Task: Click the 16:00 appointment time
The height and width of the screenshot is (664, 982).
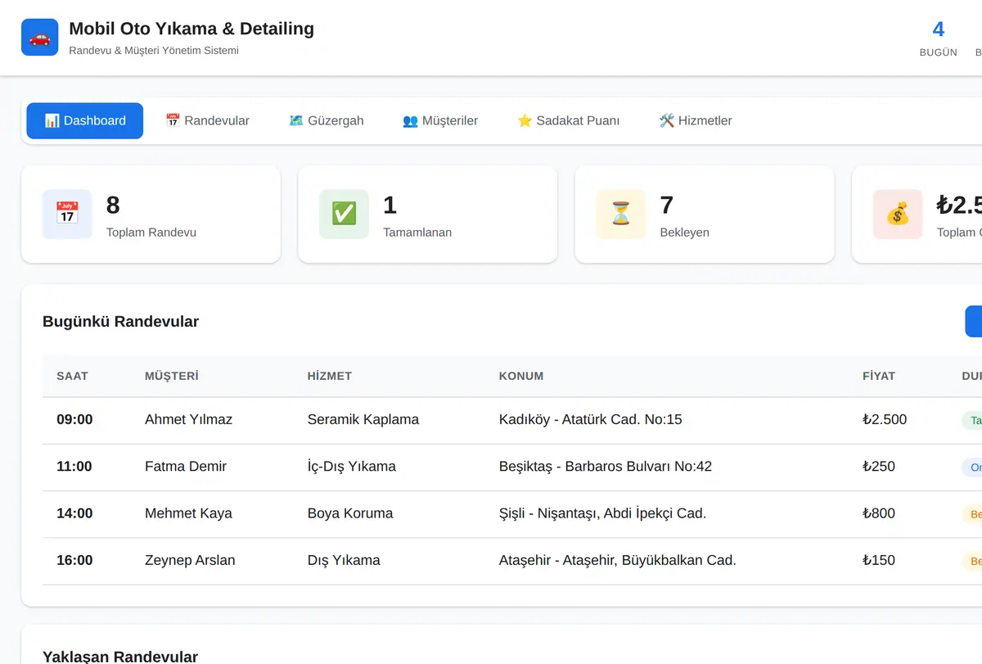Action: tap(74, 561)
